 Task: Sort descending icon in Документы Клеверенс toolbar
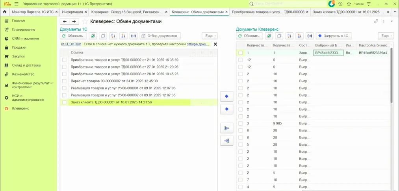(299, 36)
